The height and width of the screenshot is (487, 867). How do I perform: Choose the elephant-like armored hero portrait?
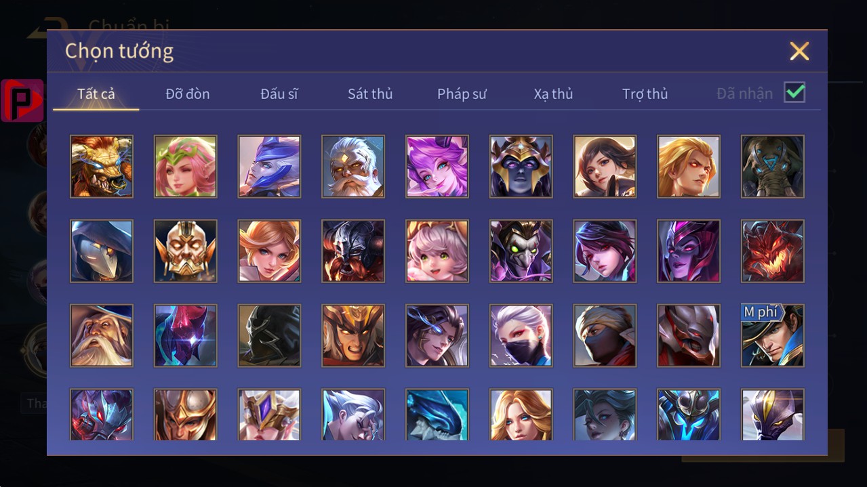coord(773,167)
